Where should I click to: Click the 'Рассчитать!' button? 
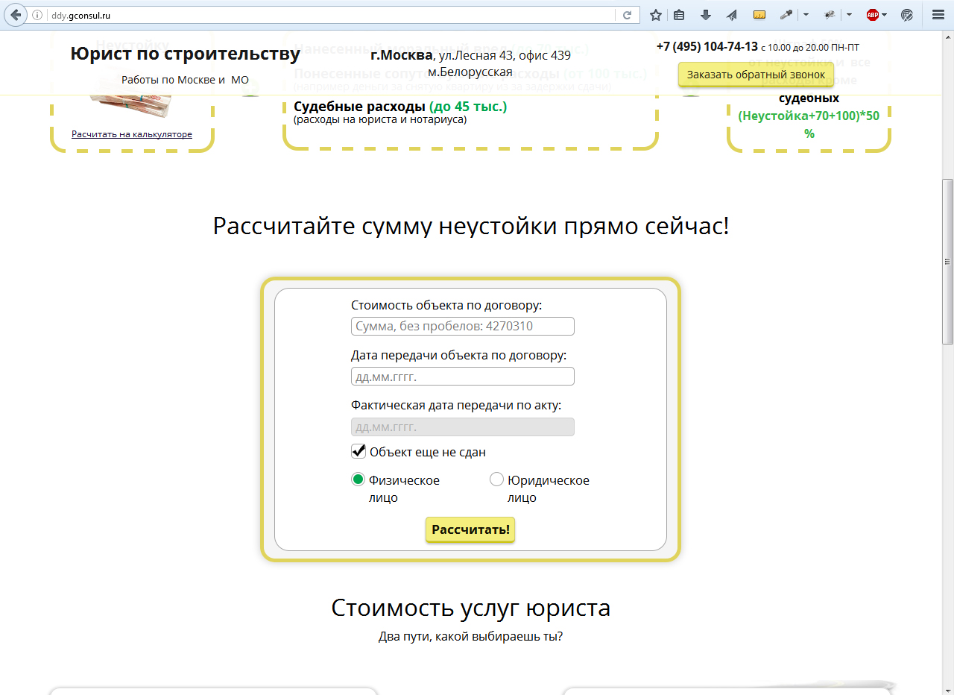click(x=470, y=529)
